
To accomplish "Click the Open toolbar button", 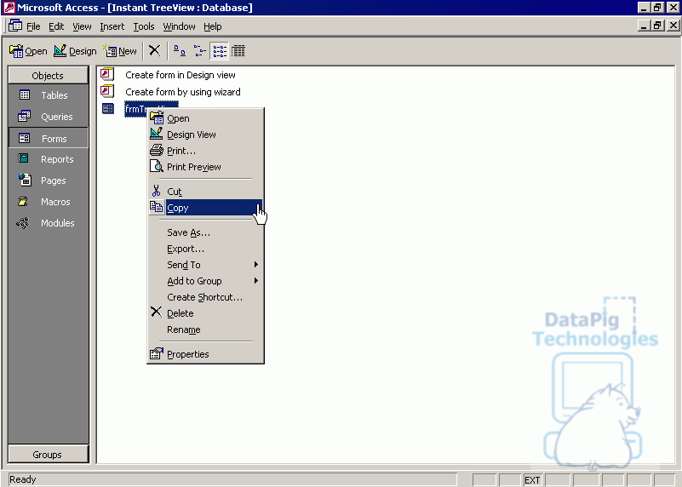I will point(28,51).
